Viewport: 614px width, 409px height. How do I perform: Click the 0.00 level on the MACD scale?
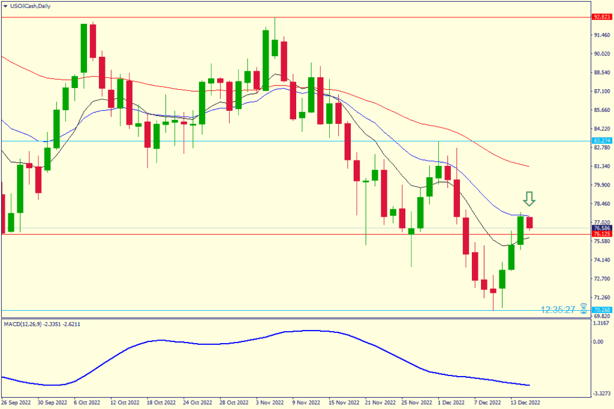[598, 342]
